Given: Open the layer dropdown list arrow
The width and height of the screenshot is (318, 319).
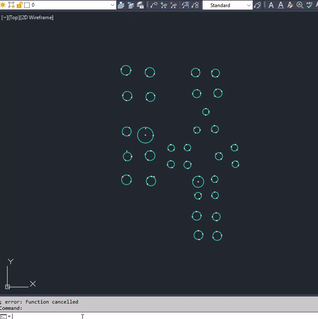Looking at the screenshot, I should pyautogui.click(x=112, y=5).
